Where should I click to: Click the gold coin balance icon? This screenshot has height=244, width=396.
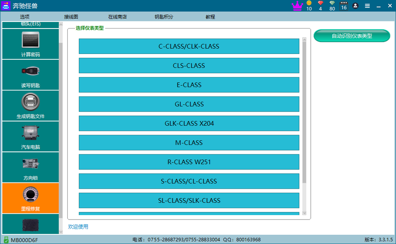[x=309, y=4]
